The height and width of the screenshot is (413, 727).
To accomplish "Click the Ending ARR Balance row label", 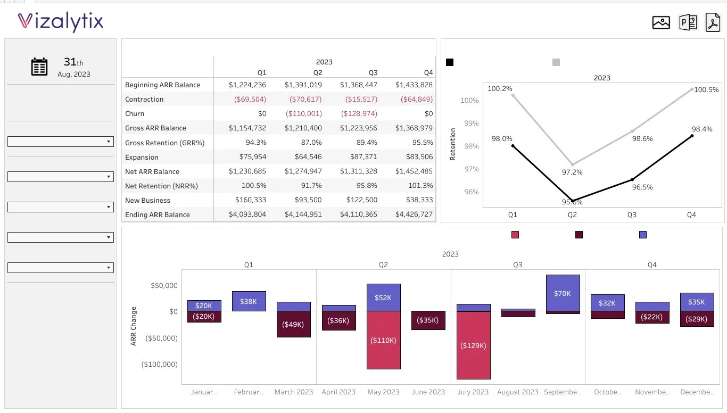I will click(157, 214).
